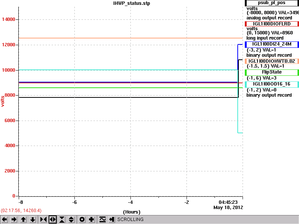299x224 pixels.
Task: Shift the plot up with the up arrow
Action: 23,220
